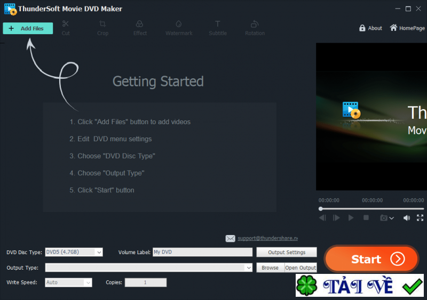Open the Subtitle tool
This screenshot has height=300, width=427.
[x=218, y=28]
